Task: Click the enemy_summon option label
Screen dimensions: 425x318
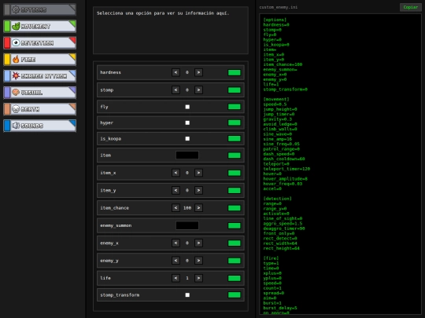Action: click(116, 225)
